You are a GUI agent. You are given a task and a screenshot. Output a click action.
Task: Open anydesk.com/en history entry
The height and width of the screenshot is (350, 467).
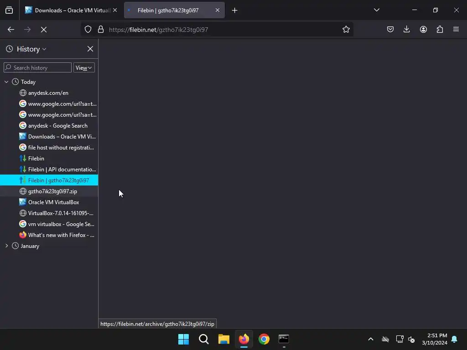49,93
